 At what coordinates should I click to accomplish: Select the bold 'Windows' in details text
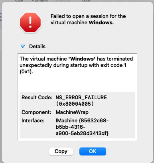click(x=82, y=59)
